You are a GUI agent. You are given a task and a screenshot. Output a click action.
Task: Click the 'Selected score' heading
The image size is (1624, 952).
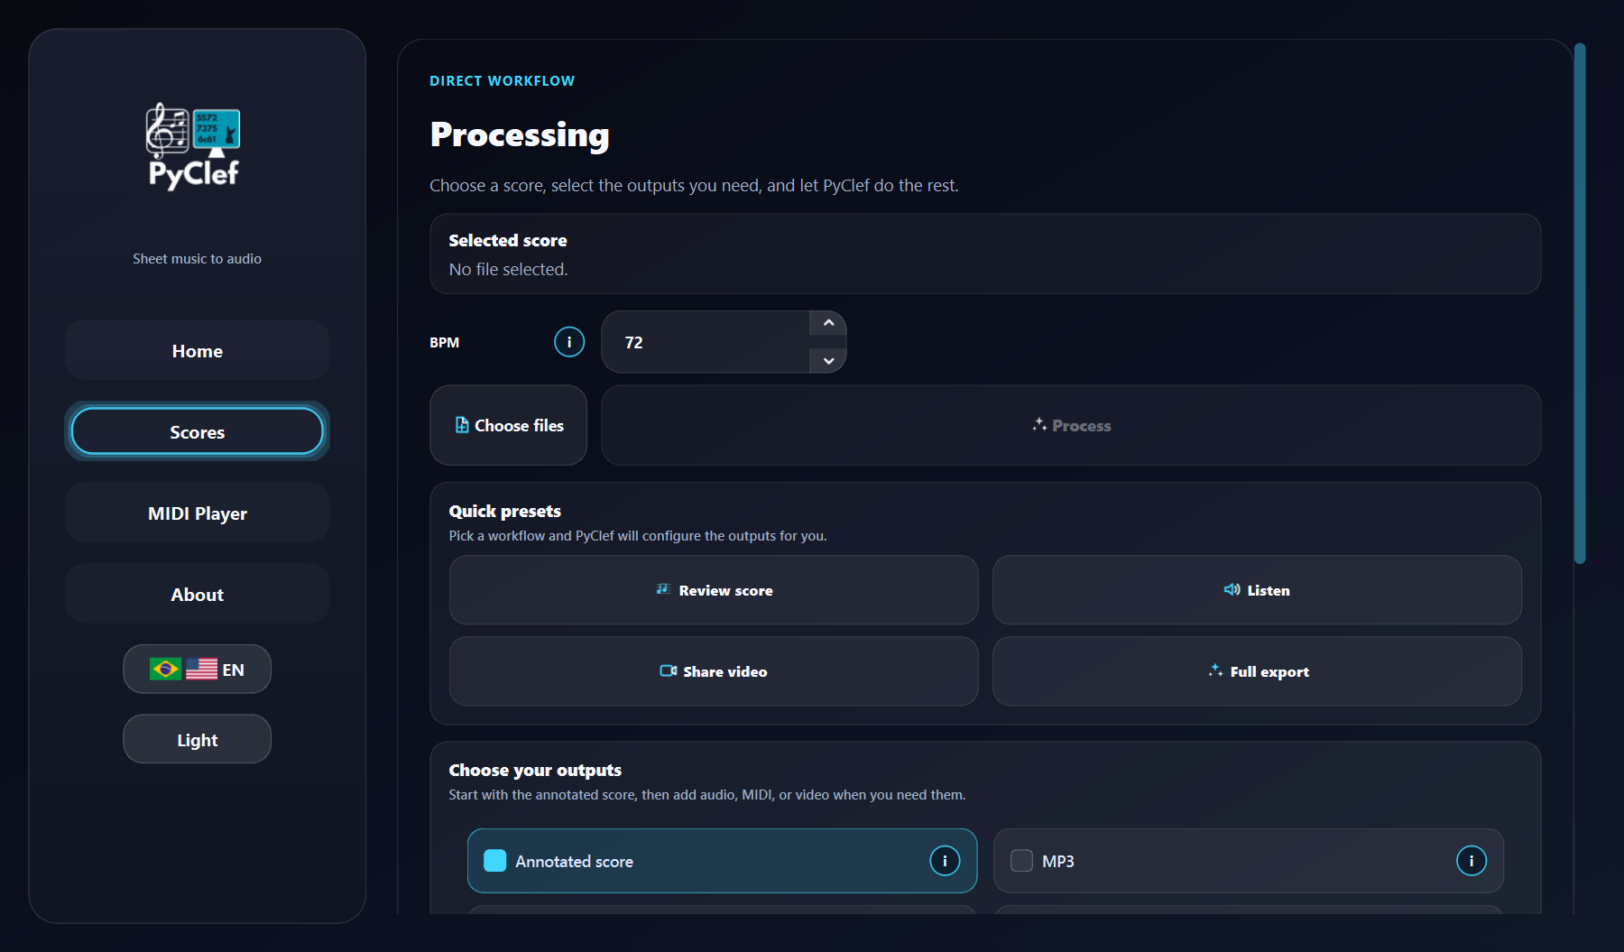click(x=508, y=240)
